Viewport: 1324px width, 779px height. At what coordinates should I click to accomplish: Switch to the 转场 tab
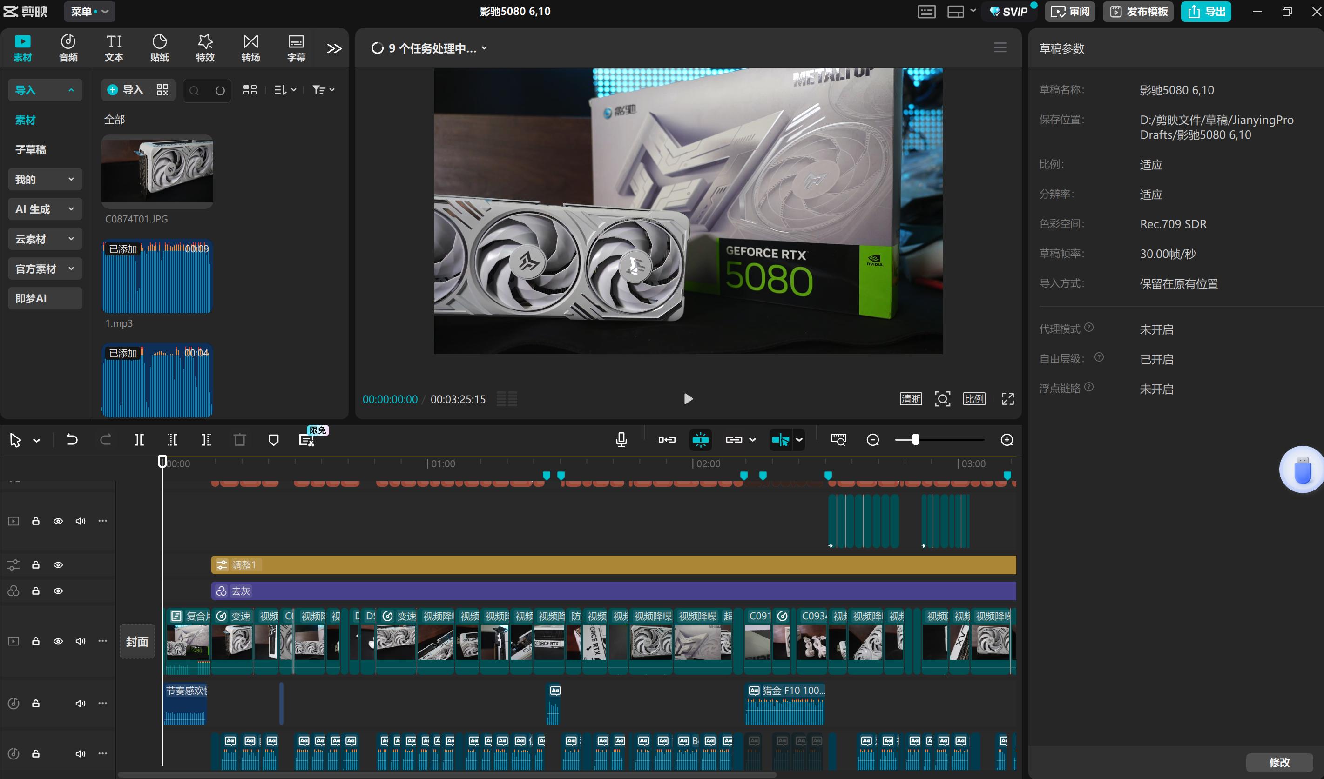tap(250, 48)
